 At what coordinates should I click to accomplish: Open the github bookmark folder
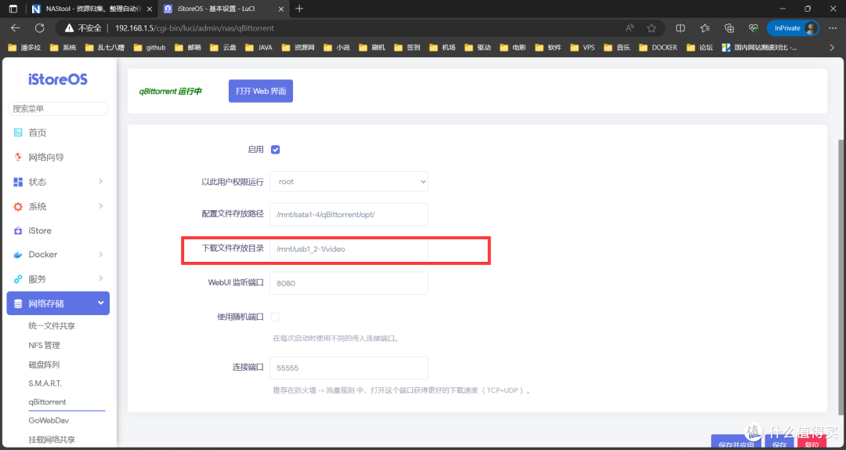150,48
